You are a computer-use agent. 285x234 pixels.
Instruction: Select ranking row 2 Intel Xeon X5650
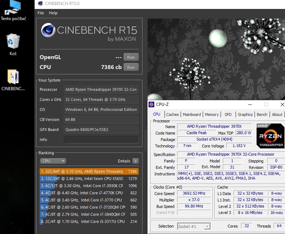pos(89,179)
